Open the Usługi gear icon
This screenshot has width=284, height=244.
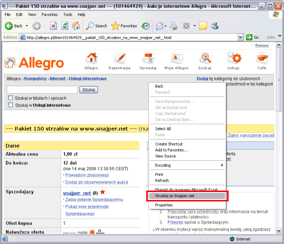(x=234, y=57)
